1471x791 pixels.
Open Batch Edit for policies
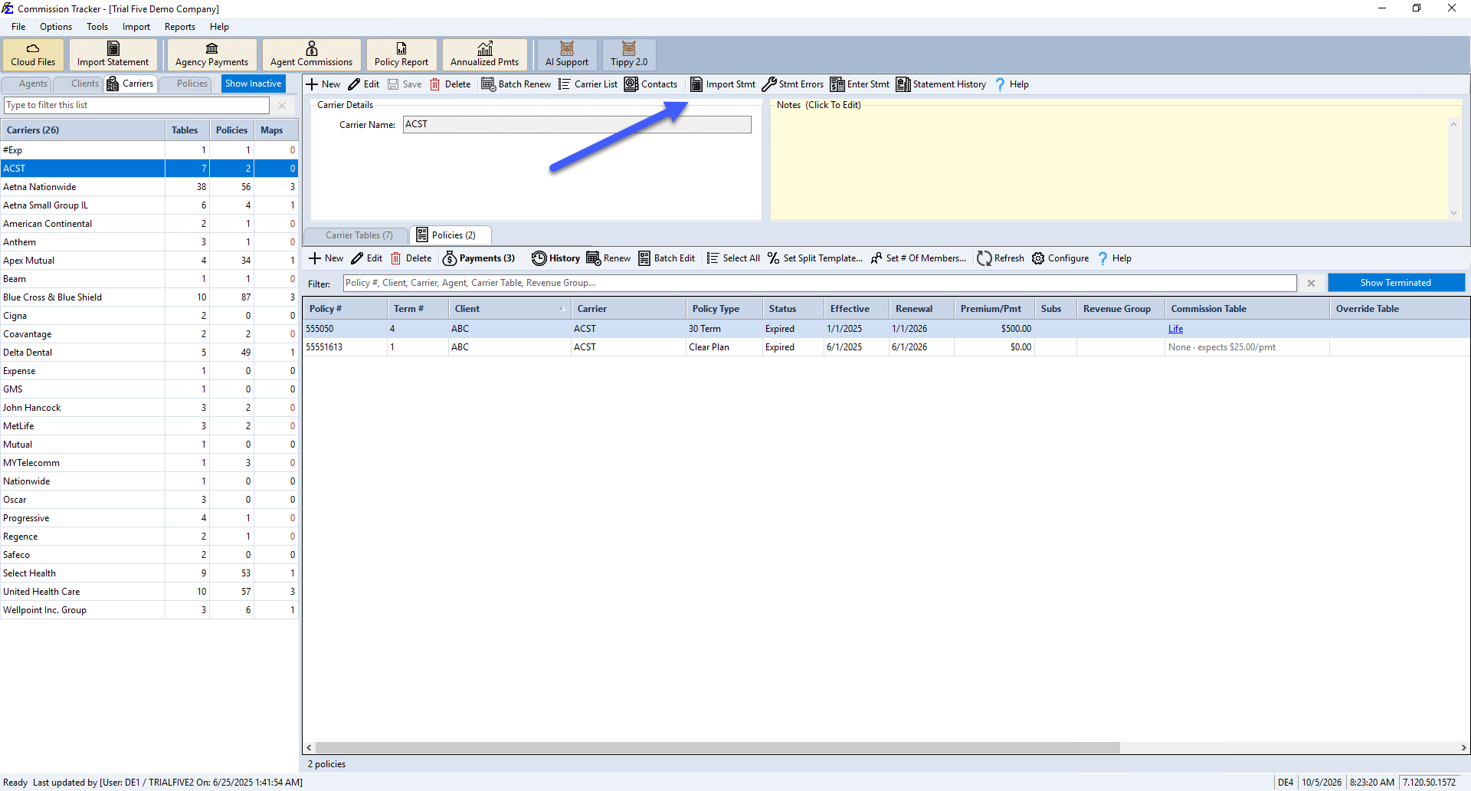[x=667, y=258]
